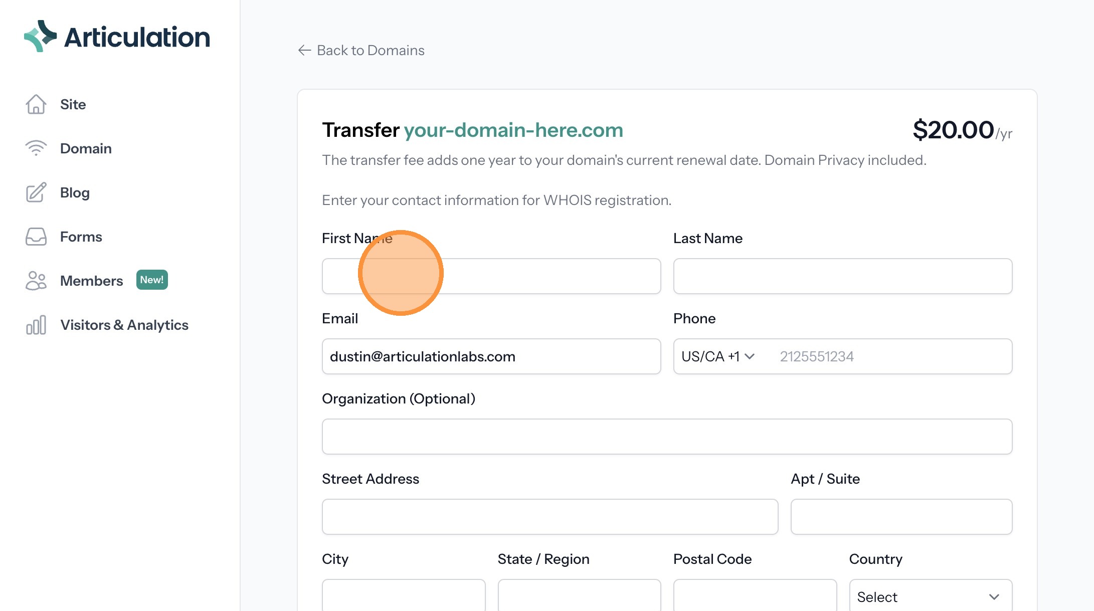Click the Forms inbox tray icon
This screenshot has width=1094, height=611.
36,237
